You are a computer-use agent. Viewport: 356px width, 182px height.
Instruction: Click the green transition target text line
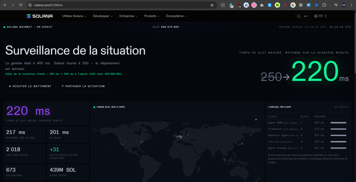coord(64,74)
